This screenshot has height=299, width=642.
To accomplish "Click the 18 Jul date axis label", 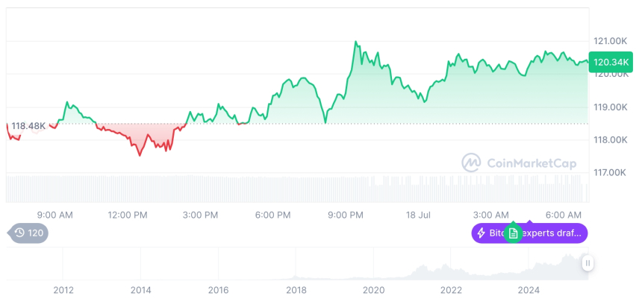I will point(420,215).
